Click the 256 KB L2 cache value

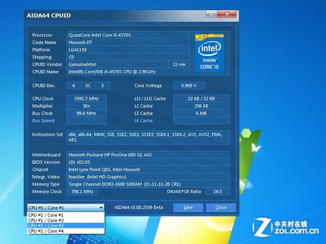[x=201, y=106]
